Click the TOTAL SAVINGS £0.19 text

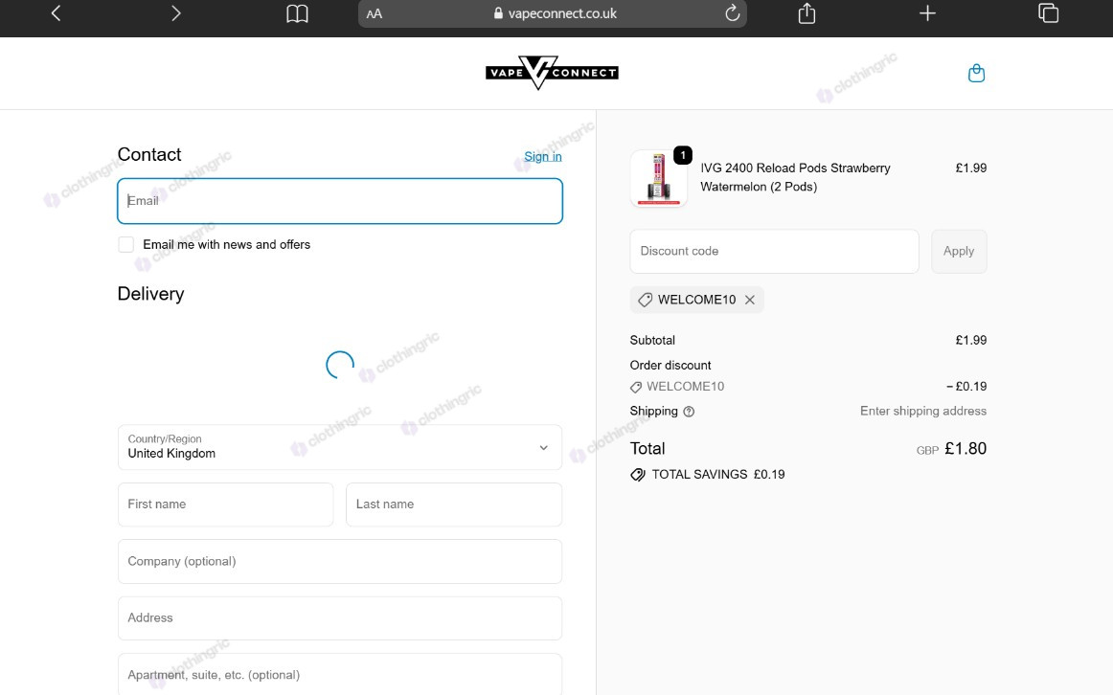[718, 475]
